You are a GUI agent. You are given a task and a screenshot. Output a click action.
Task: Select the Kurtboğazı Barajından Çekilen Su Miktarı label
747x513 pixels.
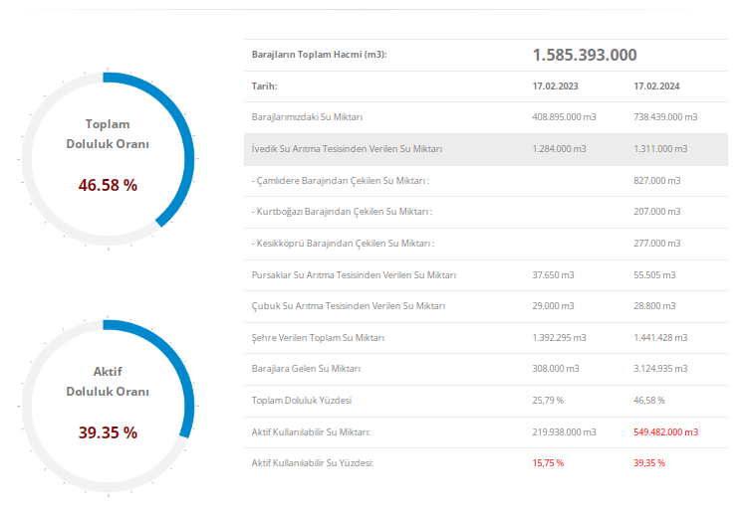(x=342, y=212)
